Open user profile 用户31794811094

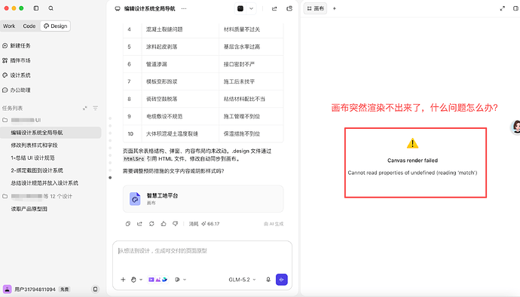click(x=35, y=289)
